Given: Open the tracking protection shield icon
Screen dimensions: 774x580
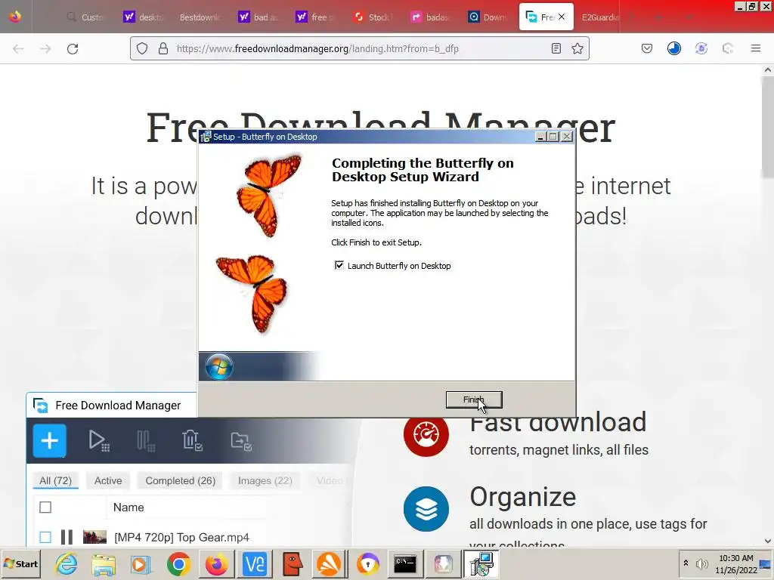Looking at the screenshot, I should 142,48.
